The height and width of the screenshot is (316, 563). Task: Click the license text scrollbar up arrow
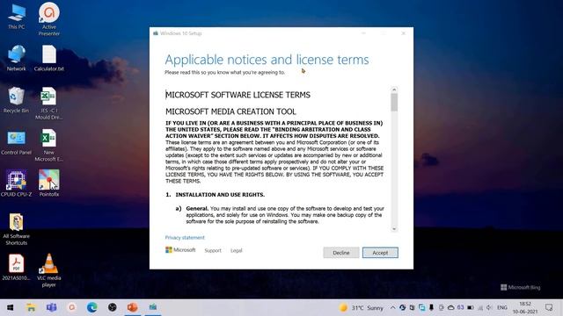click(x=394, y=90)
